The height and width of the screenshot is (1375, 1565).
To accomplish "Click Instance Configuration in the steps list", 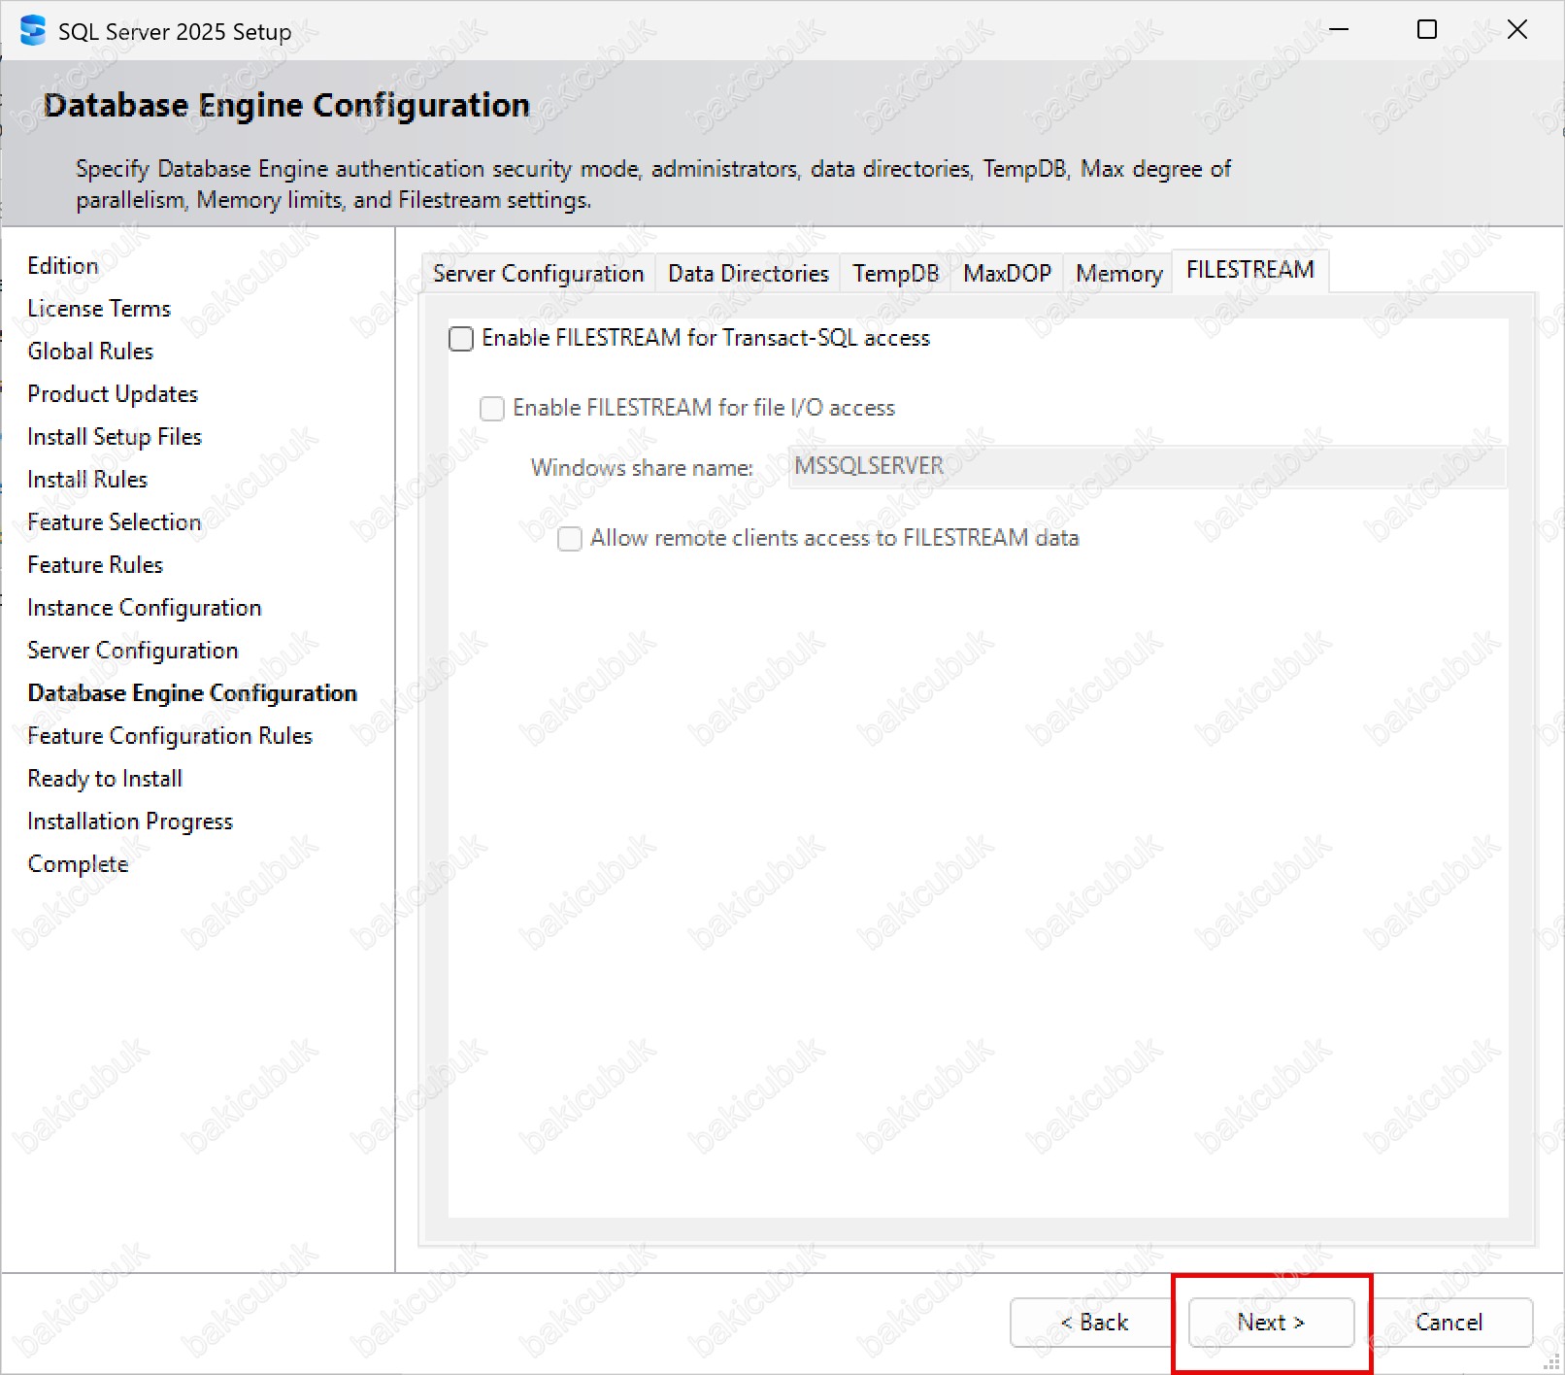I will 144,608.
